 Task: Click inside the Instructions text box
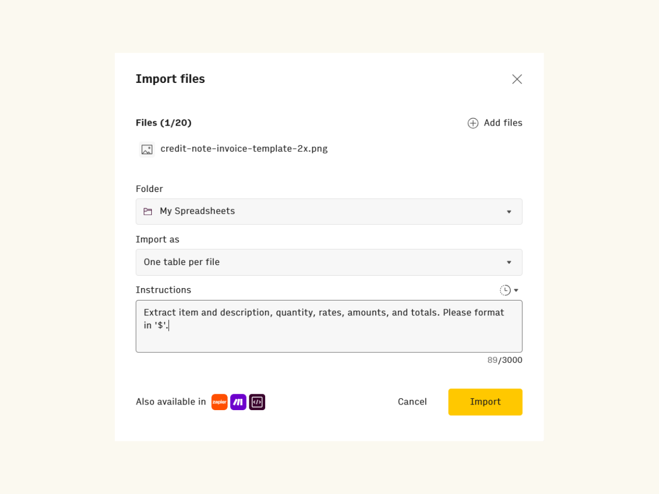329,326
